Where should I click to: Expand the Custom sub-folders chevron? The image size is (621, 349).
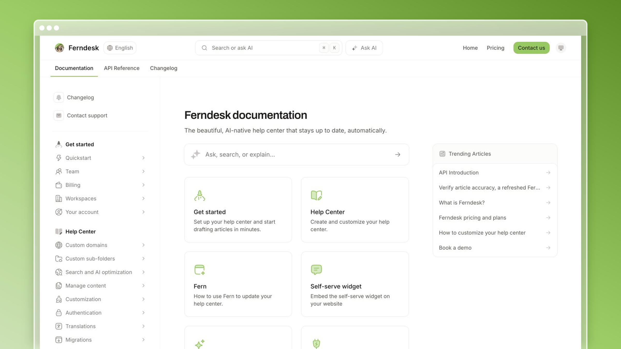tap(143, 259)
